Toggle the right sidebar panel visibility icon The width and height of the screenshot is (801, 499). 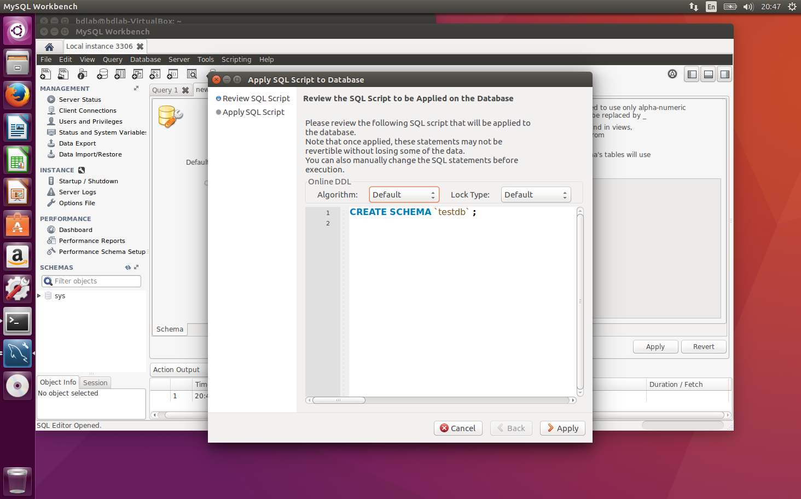(725, 74)
